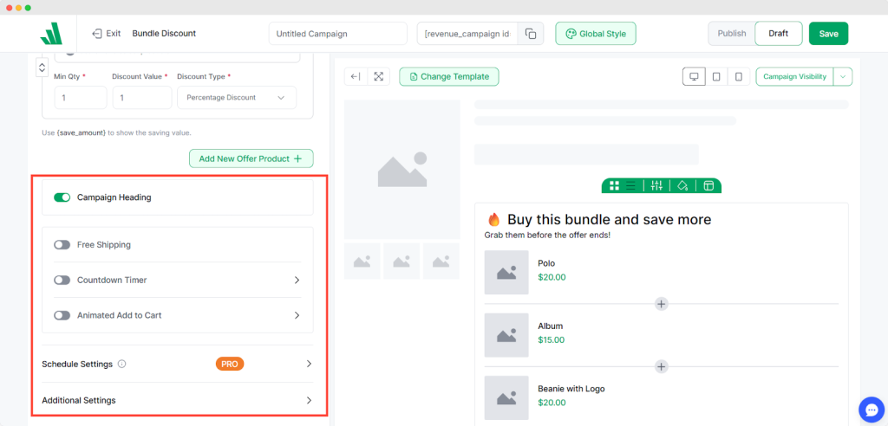Click the save_amount hint text
The image size is (888, 426).
117,133
